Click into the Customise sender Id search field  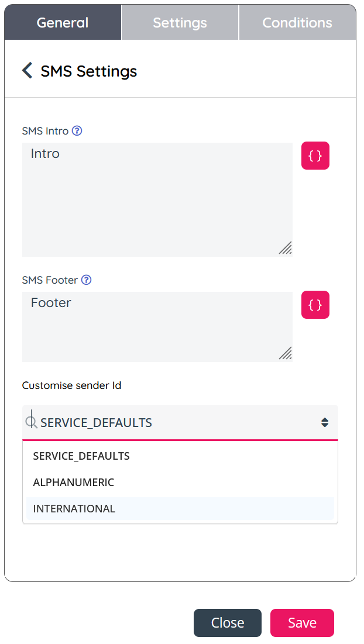pos(176,422)
